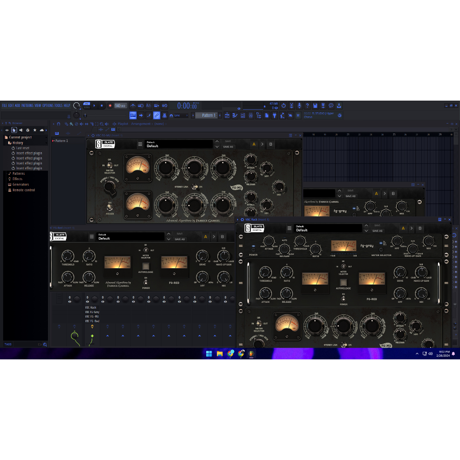Viewport: 460px width, 460px height.
Task: Toggle Autorelease in VBC Rack FG-Red module
Action: tap(343, 283)
